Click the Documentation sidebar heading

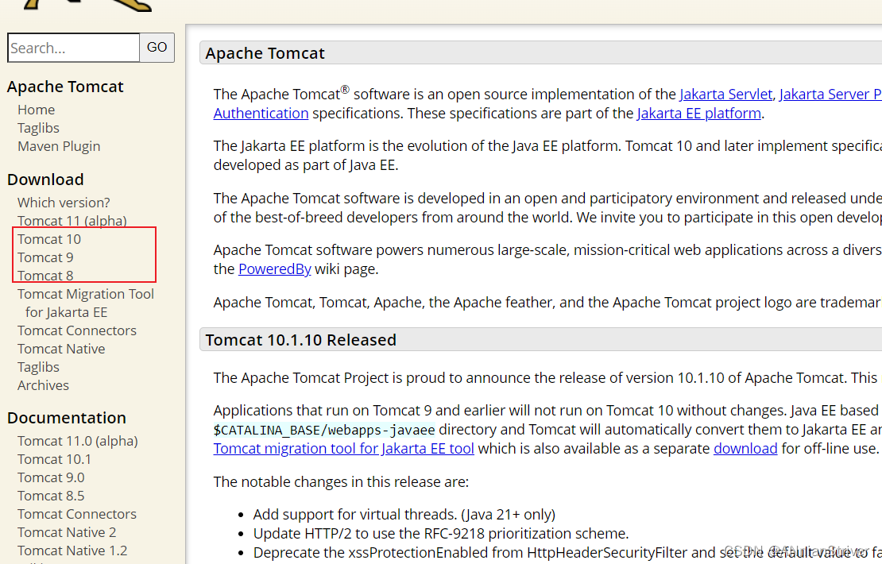click(x=67, y=418)
